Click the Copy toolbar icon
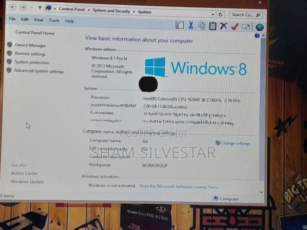307x230 pixels. (x=202, y=26)
